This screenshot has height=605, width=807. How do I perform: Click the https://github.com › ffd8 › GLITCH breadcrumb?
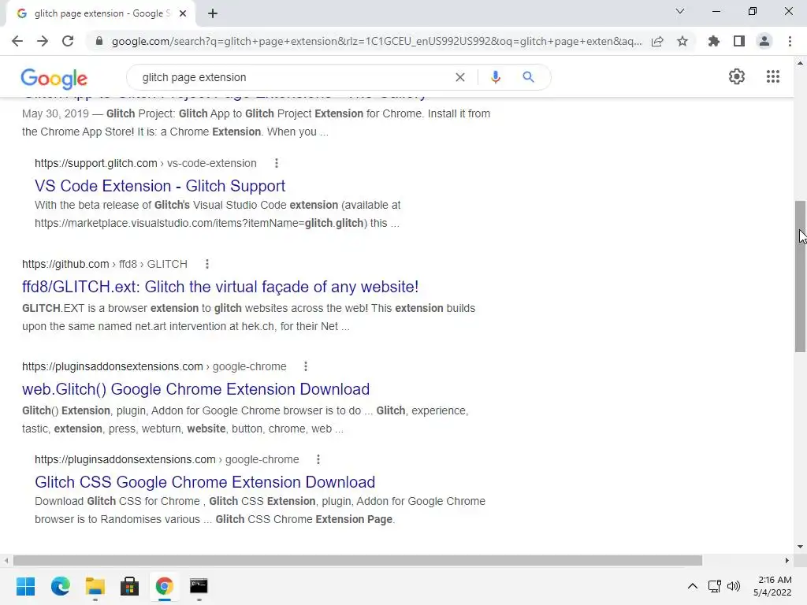pyautogui.click(x=105, y=264)
